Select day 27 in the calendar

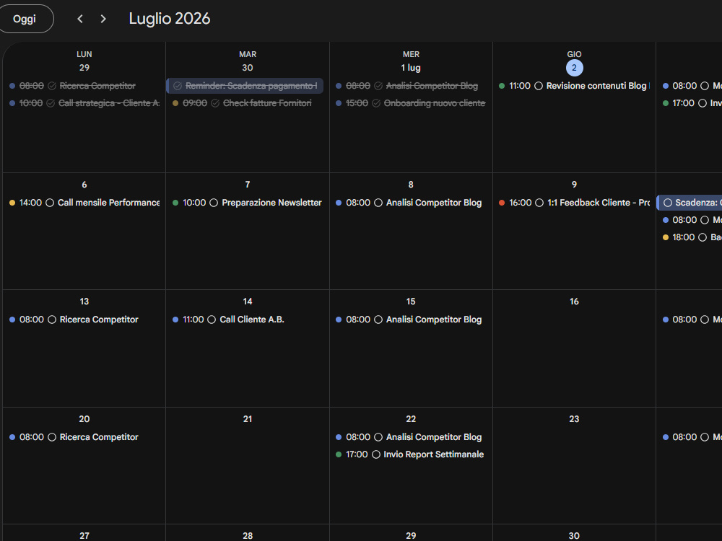(x=84, y=536)
